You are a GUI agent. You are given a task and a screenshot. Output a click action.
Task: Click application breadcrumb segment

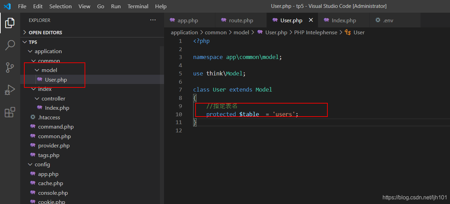[184, 32]
